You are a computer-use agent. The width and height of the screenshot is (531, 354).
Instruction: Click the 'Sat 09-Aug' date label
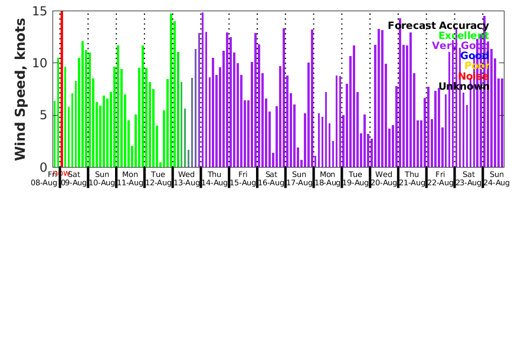point(74,179)
